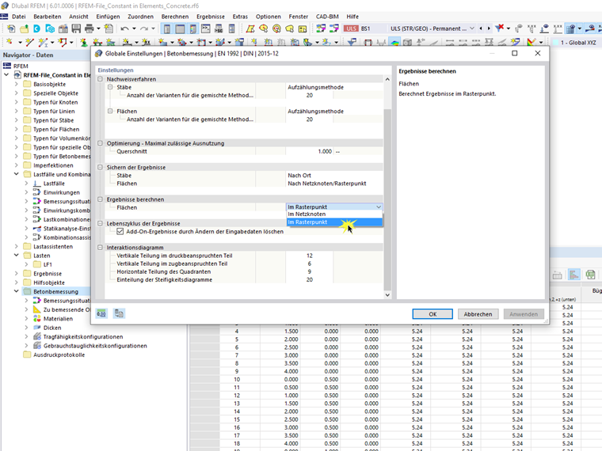Click the toolbox icon in toolbar
Image resolution: width=602 pixels, height=451 pixels.
click(63, 28)
